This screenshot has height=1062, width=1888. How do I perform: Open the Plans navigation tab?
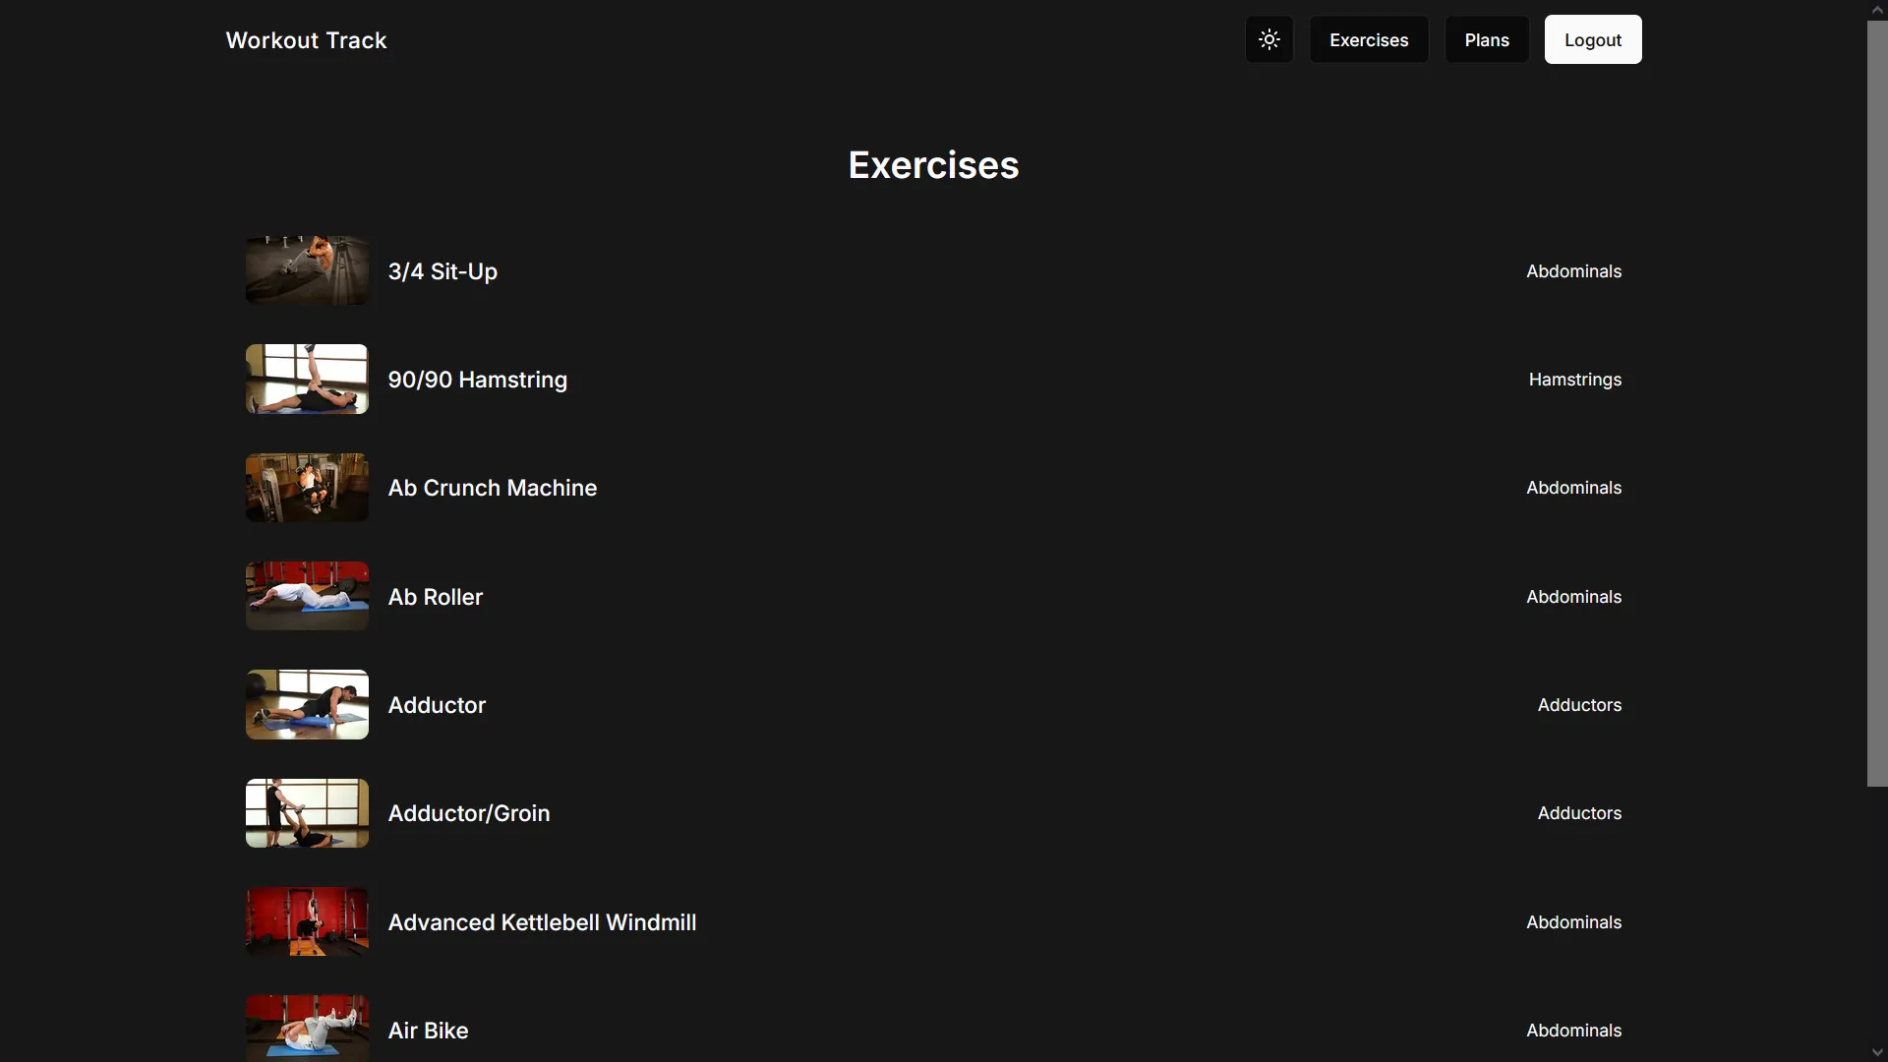tap(1487, 40)
